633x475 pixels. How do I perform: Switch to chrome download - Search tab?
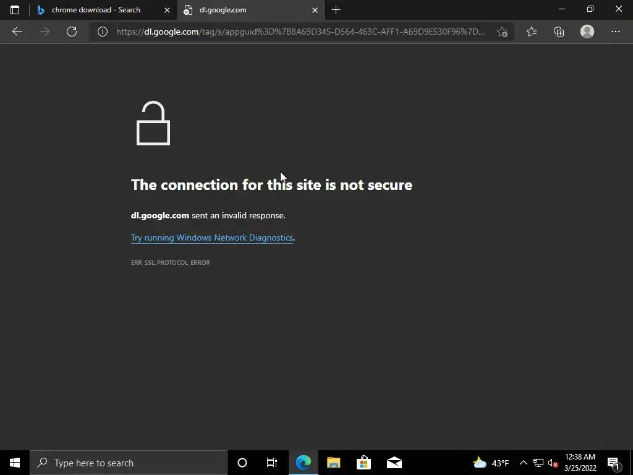click(96, 10)
